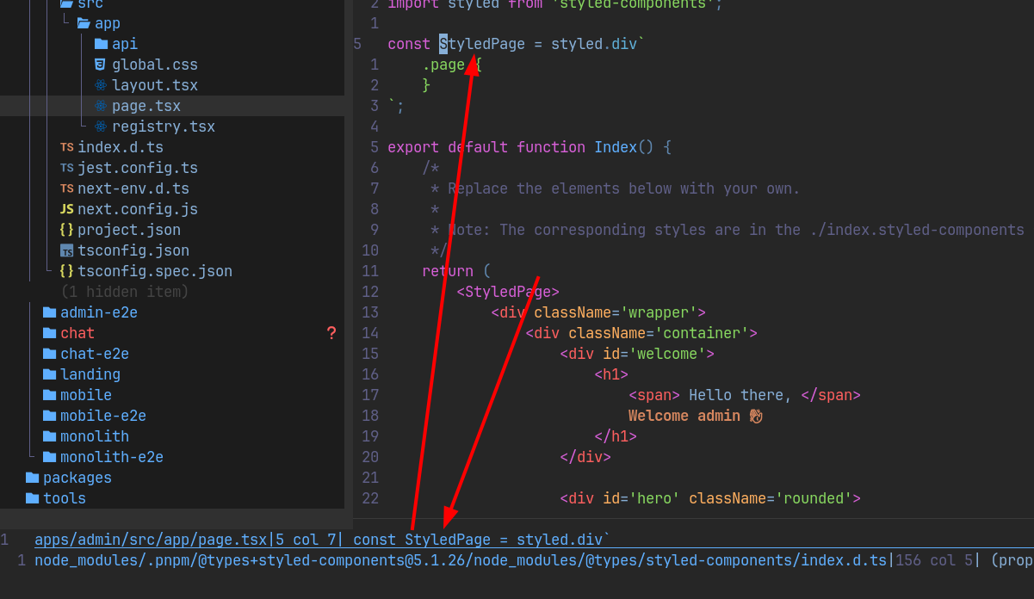
Task: Expand the api folder
Action: pyautogui.click(x=125, y=44)
